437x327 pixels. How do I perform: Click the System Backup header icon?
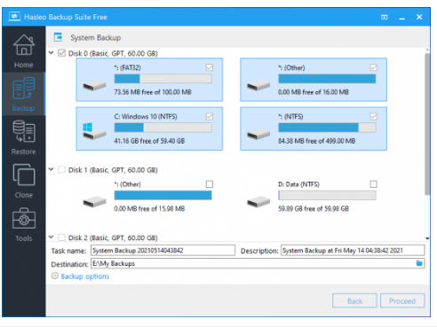pyautogui.click(x=58, y=37)
